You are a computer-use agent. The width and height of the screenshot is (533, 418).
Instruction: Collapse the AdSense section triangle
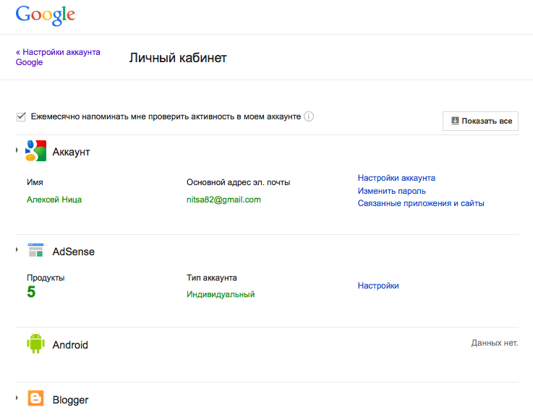pos(17,250)
